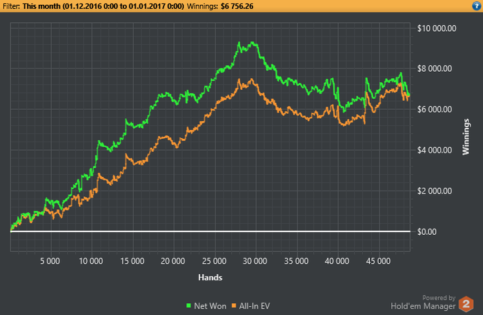The image size is (483, 315).
Task: Click the orange All-In EV line's highest peak
Action: (251, 79)
